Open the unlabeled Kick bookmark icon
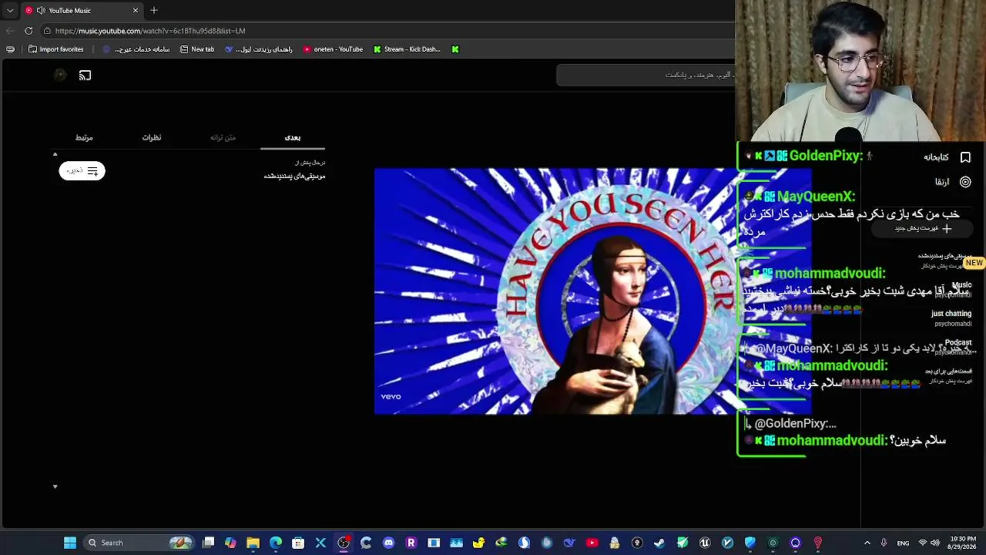Screen dimensions: 986x555 coord(455,49)
